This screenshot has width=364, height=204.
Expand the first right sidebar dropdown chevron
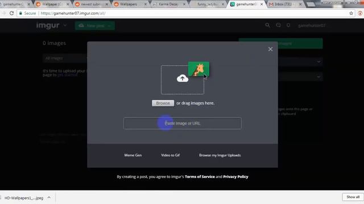pos(318,62)
